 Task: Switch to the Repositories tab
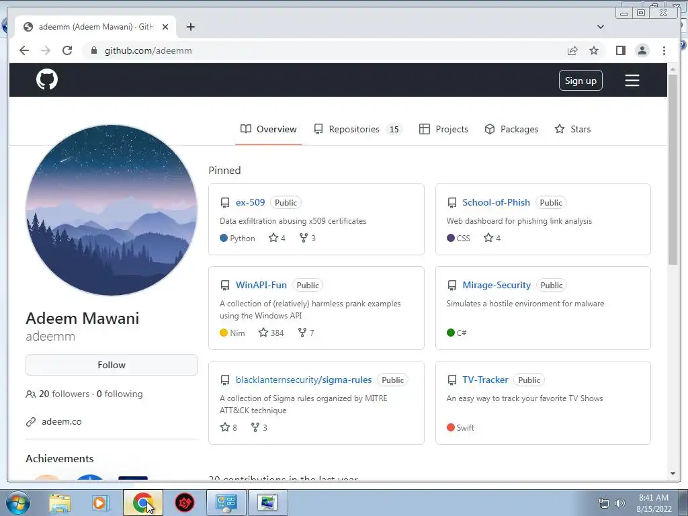coord(357,129)
